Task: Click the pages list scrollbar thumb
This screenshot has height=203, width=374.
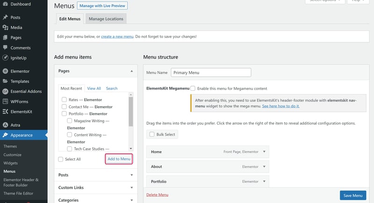Action: click(131, 112)
